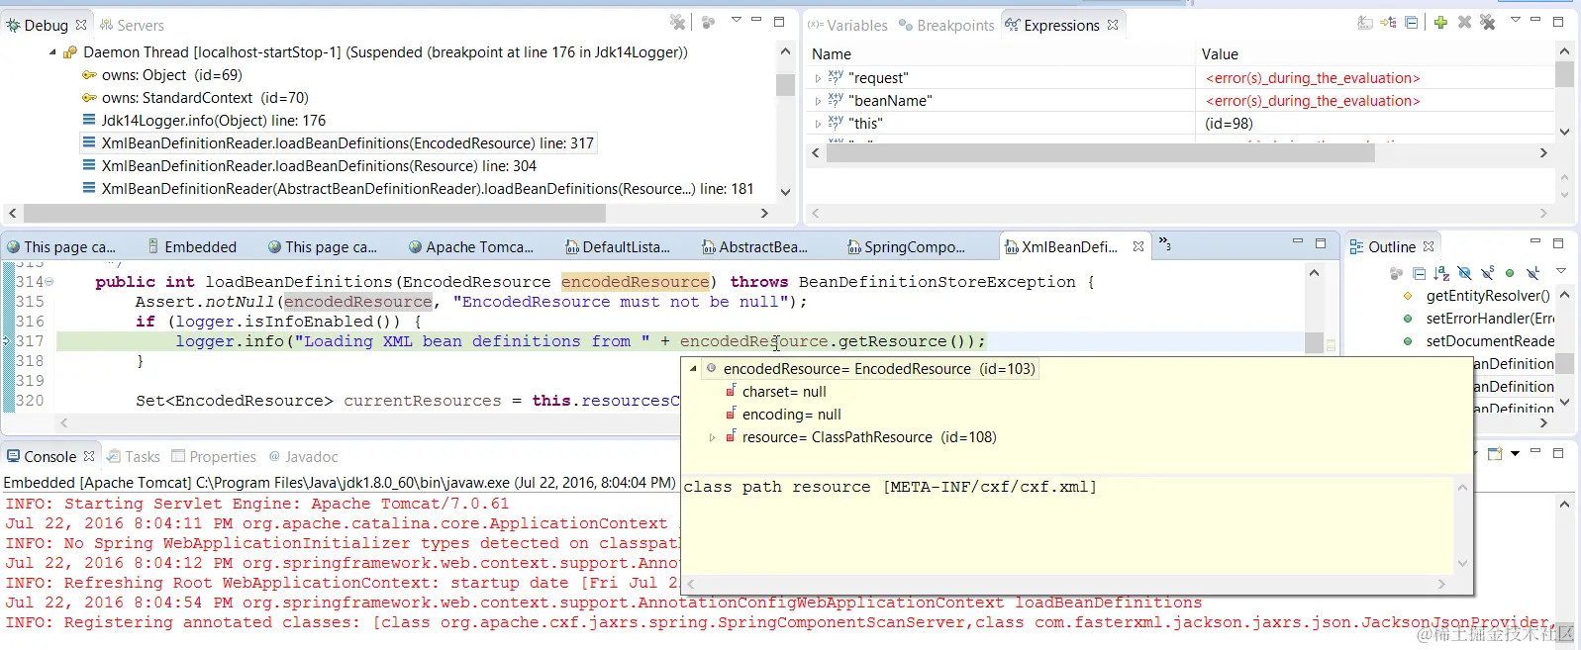This screenshot has height=650, width=1581.
Task: Close the XmlBeanDefi... editor tab
Action: [1138, 246]
